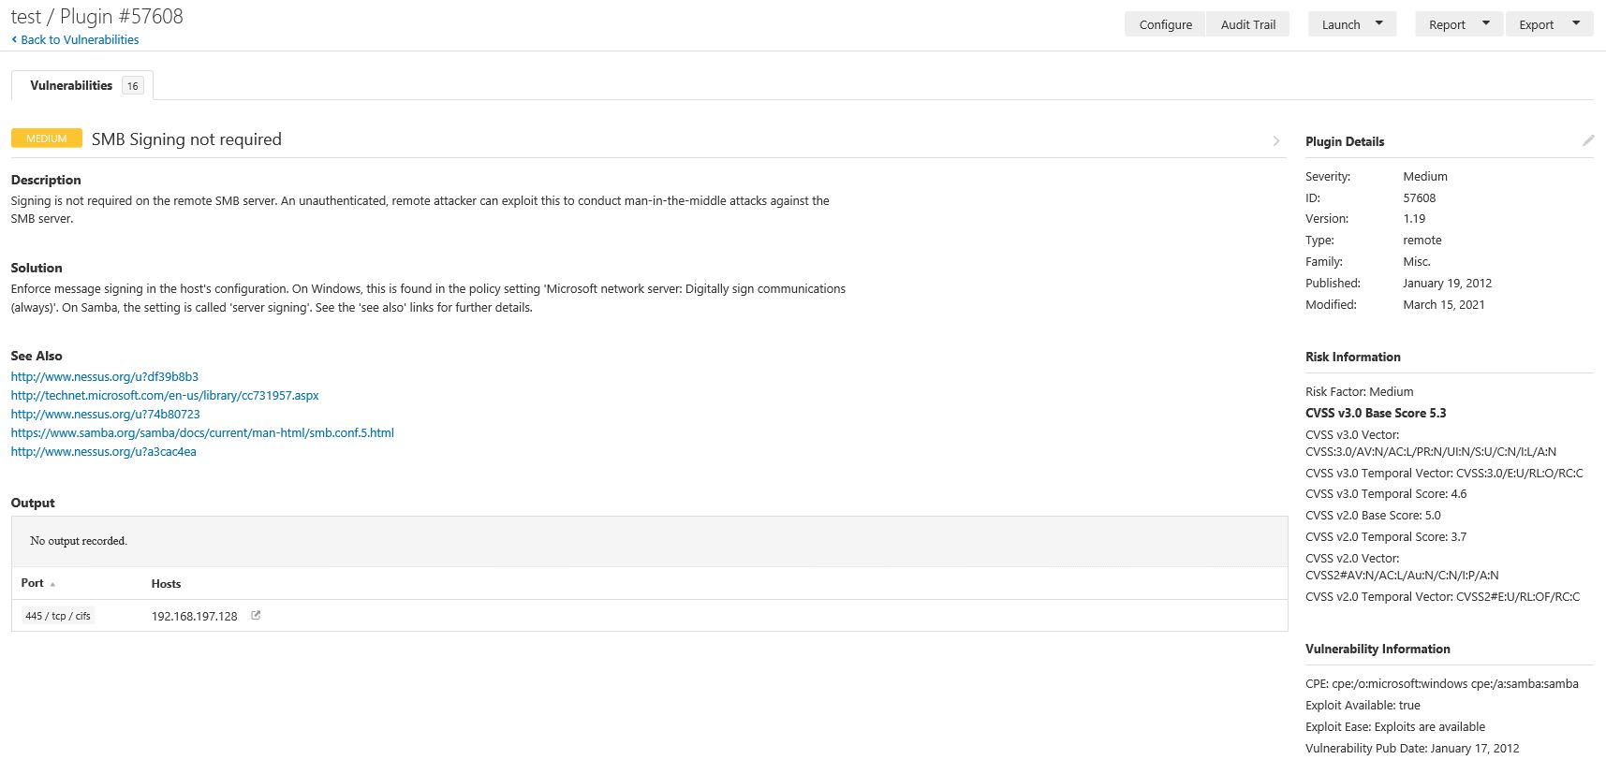
Task: Open the nessus.org u?df39b8b3 link
Action: point(105,376)
